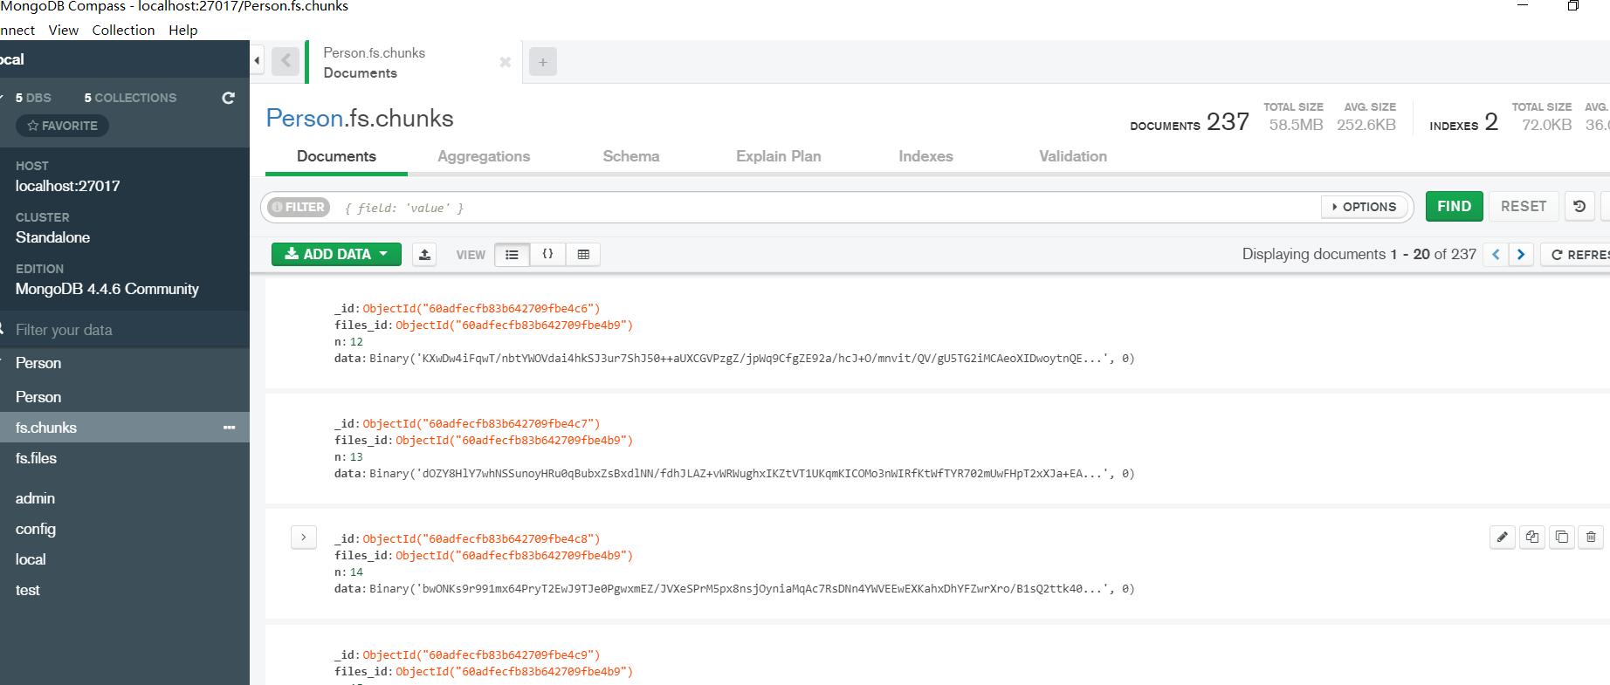Click the n: 12 field value
Image resolution: width=1610 pixels, height=685 pixels.
pyautogui.click(x=356, y=342)
